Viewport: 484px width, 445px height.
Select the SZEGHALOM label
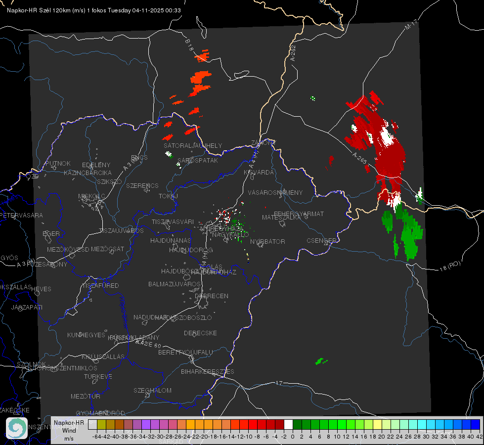(152, 390)
